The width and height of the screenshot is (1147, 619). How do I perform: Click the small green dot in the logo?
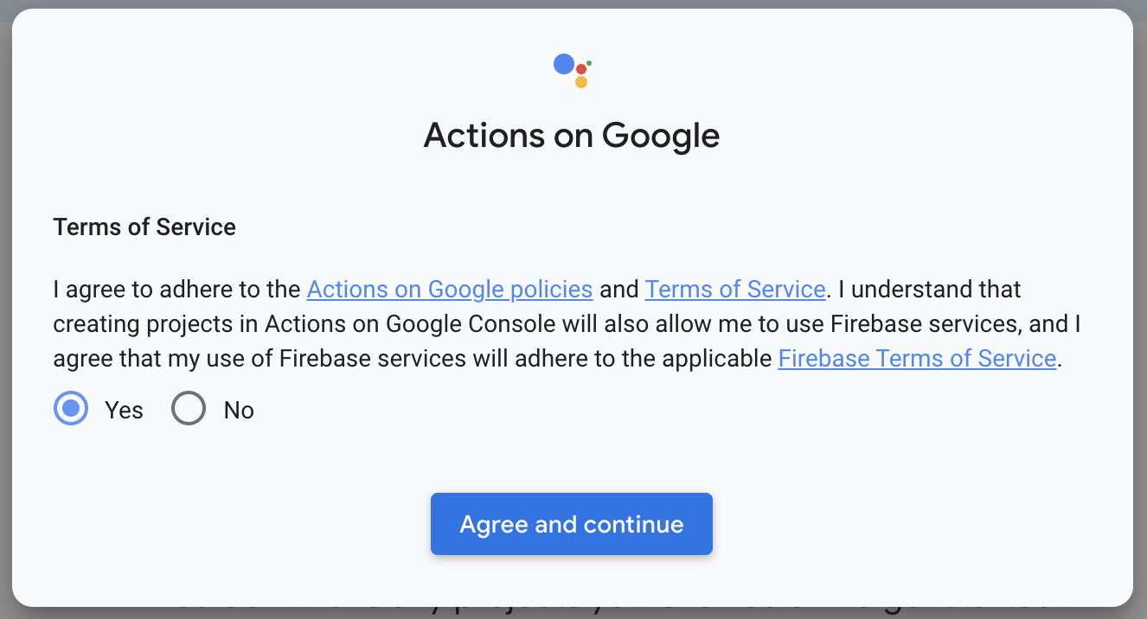tap(589, 62)
